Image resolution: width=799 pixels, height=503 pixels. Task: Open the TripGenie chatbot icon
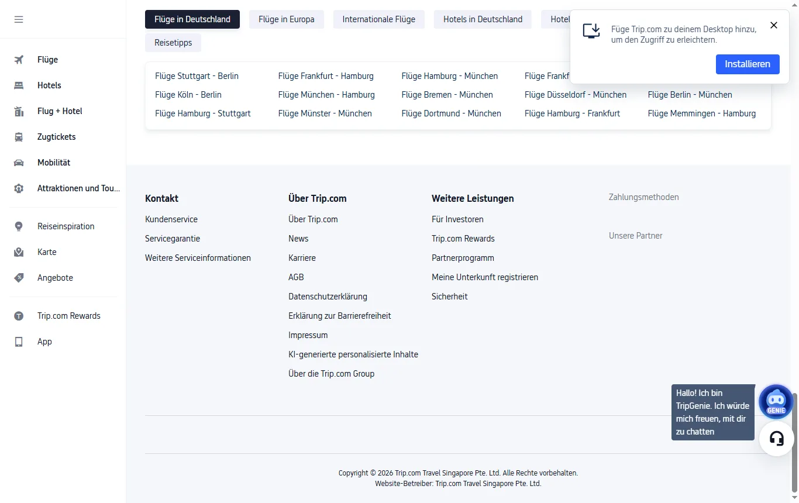pyautogui.click(x=776, y=402)
